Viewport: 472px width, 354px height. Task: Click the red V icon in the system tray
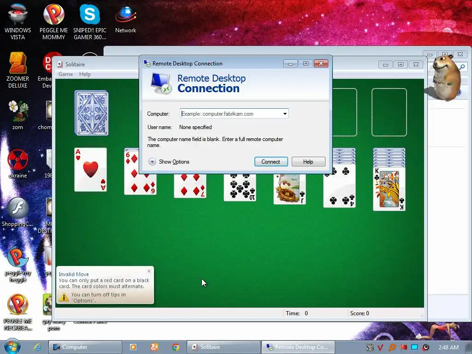pyautogui.click(x=380, y=348)
